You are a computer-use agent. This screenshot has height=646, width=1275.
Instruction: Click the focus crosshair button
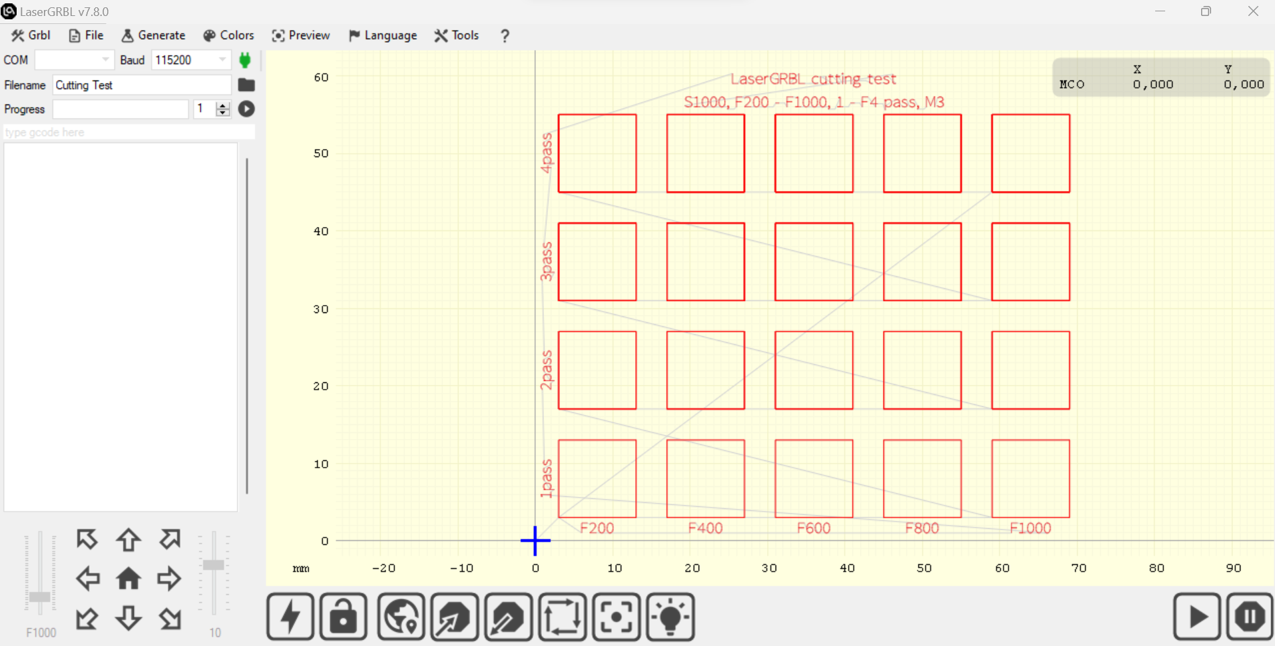click(x=617, y=617)
